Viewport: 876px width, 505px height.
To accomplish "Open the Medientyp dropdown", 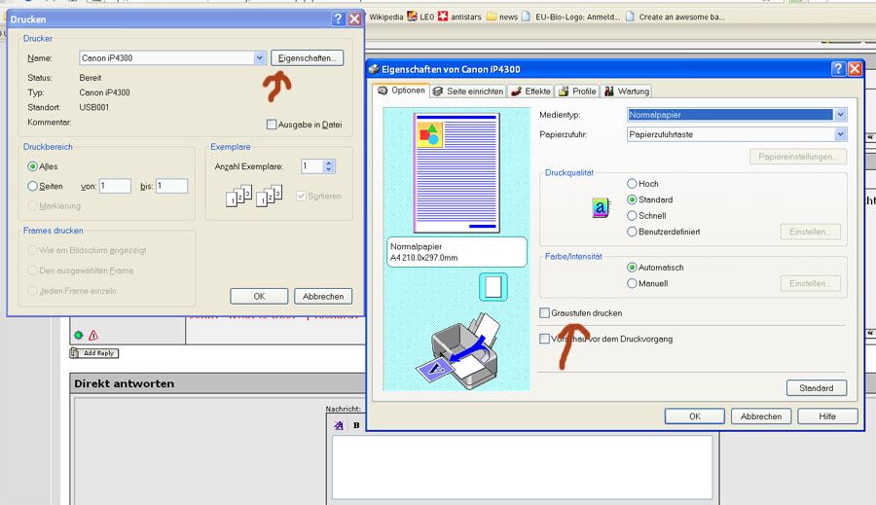I will click(x=840, y=115).
